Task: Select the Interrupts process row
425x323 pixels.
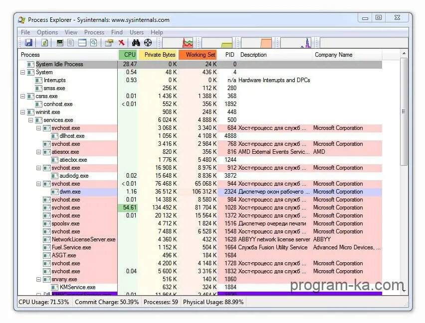Action: 200,80
